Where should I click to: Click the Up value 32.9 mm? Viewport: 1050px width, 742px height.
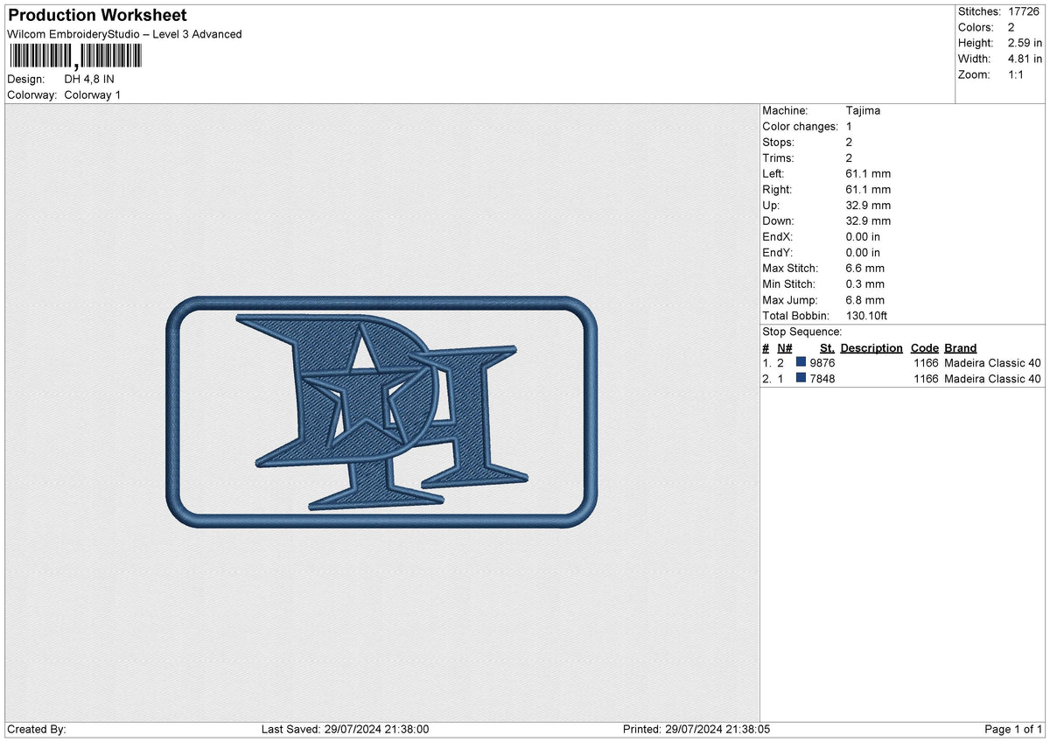pos(869,205)
